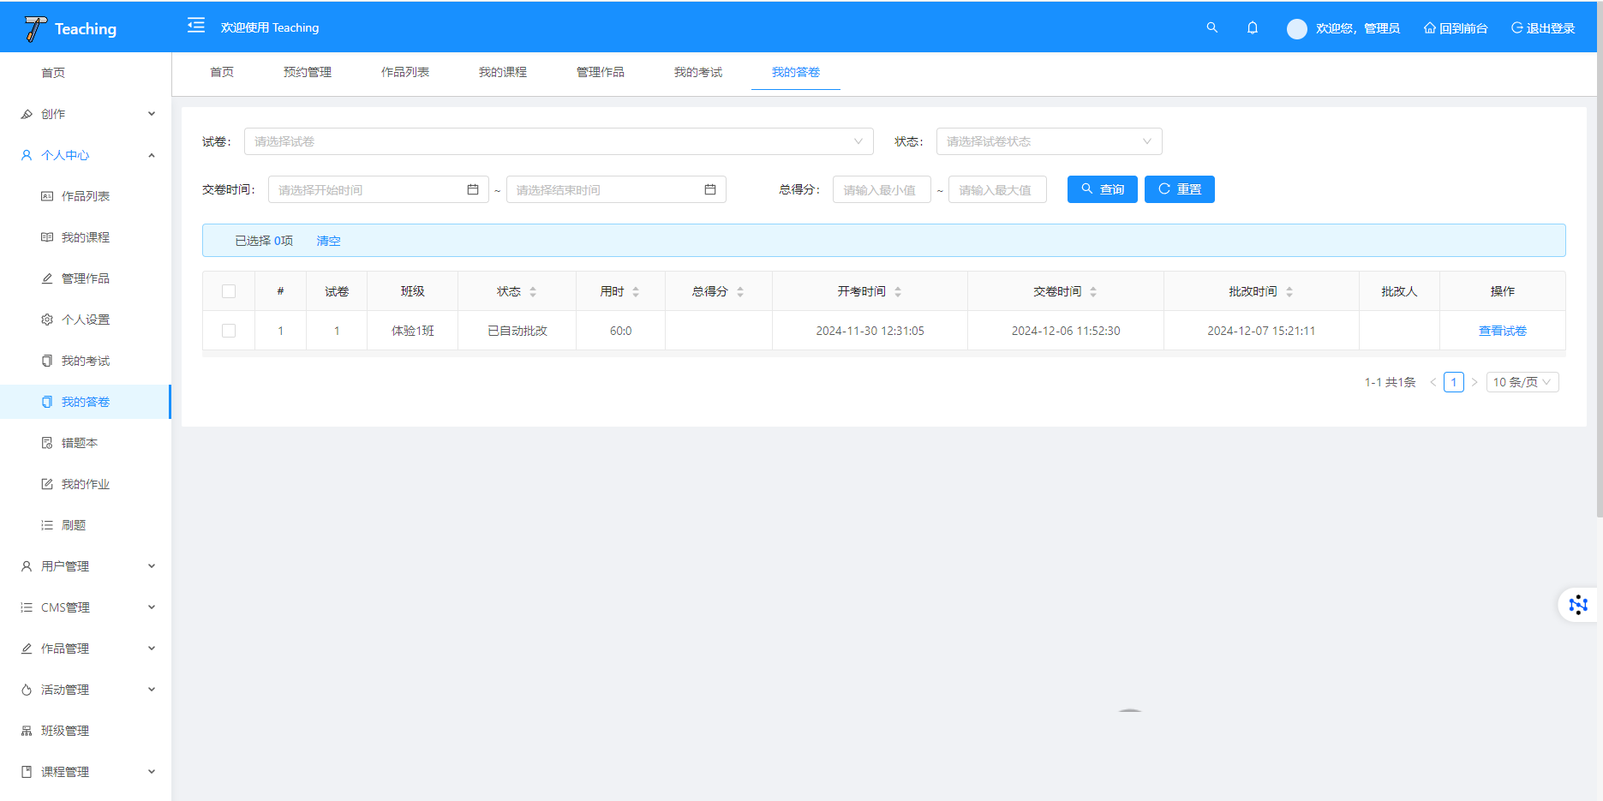Click the 查看试卷 link

pyautogui.click(x=1502, y=331)
